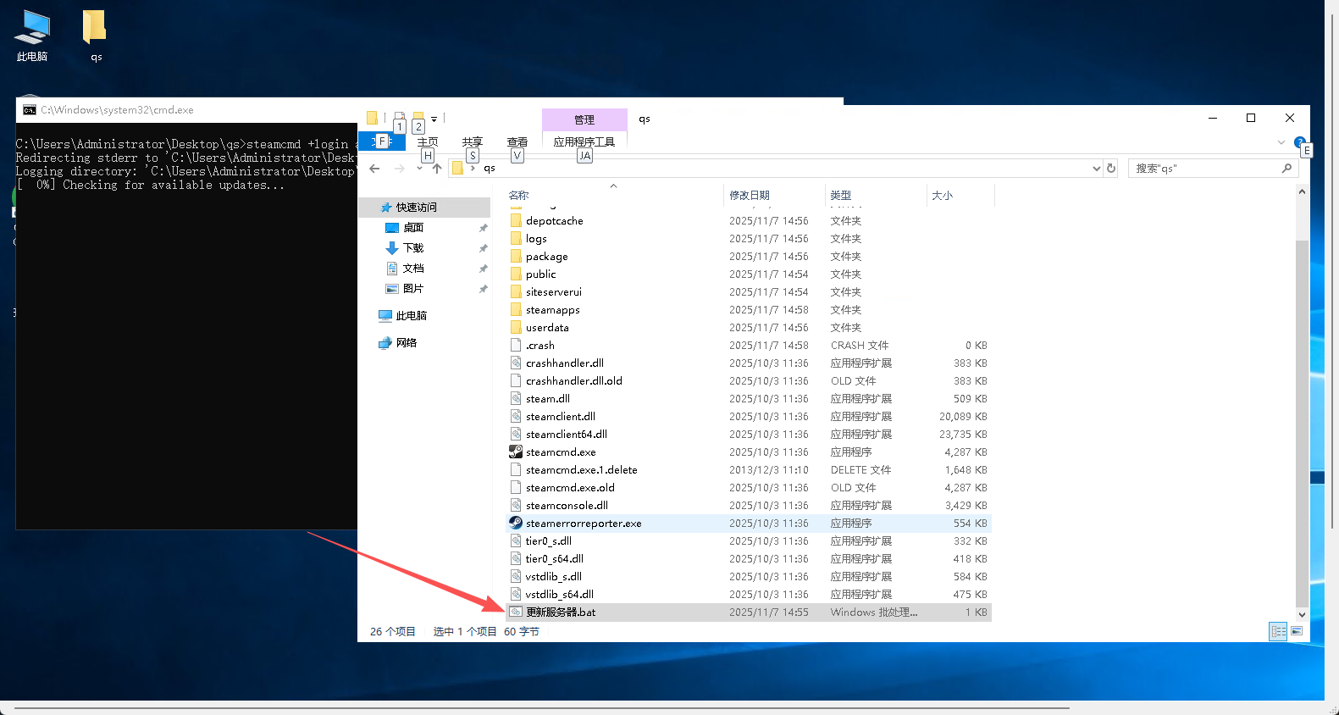
Task: Switch to large thumbnails view in status bar
Action: coord(1297,631)
